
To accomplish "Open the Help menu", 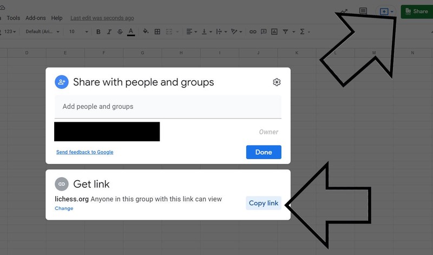I will (x=56, y=18).
